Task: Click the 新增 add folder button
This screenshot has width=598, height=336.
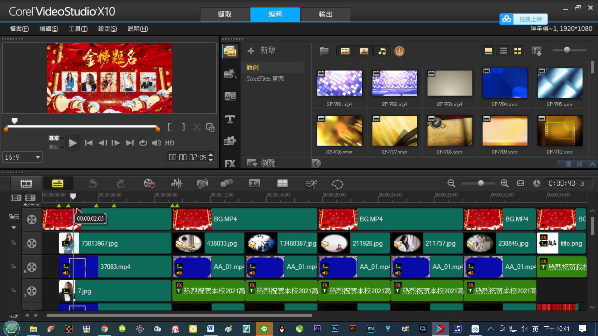Action: pos(261,50)
